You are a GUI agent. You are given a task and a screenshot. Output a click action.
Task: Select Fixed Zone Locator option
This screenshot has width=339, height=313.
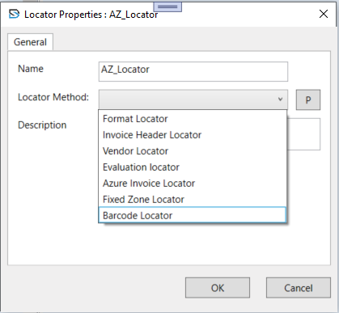[x=193, y=200]
